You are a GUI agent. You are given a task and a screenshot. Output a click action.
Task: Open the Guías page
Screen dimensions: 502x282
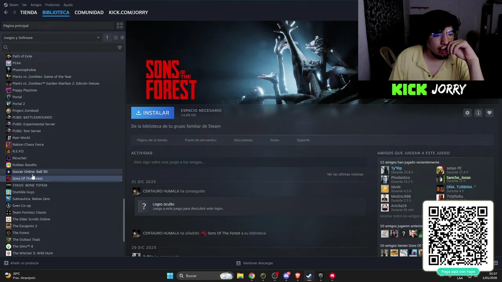tap(275, 140)
